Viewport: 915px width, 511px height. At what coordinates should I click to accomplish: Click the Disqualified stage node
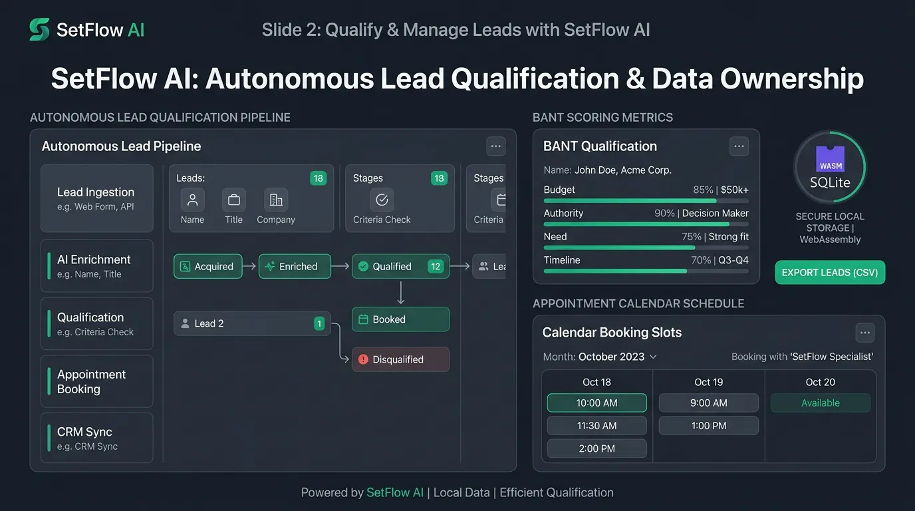[401, 359]
